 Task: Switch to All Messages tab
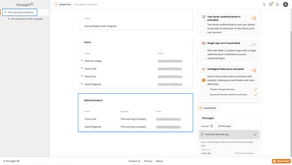click(224, 126)
